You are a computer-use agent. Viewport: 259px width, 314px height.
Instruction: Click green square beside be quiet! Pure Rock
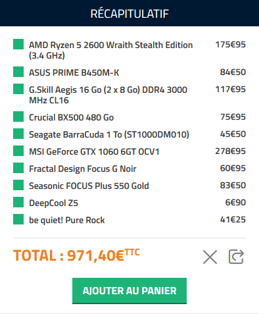(x=18, y=219)
